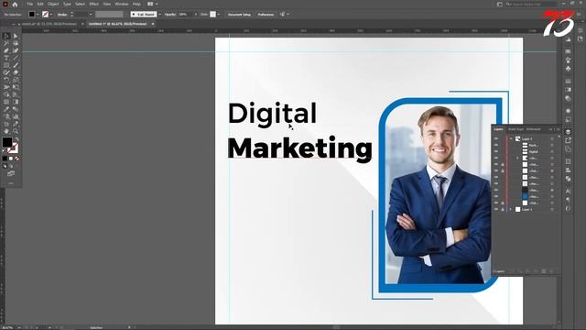Select the Eyedropper tool
The image size is (586, 330).
click(x=6, y=109)
